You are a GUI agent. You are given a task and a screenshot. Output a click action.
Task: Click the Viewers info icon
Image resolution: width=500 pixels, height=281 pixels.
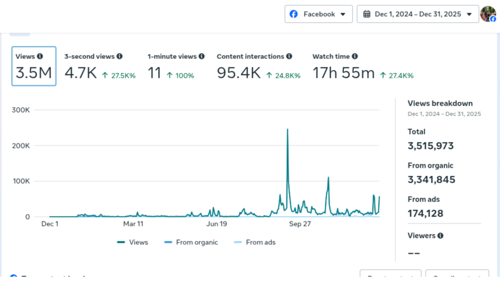tap(440, 236)
